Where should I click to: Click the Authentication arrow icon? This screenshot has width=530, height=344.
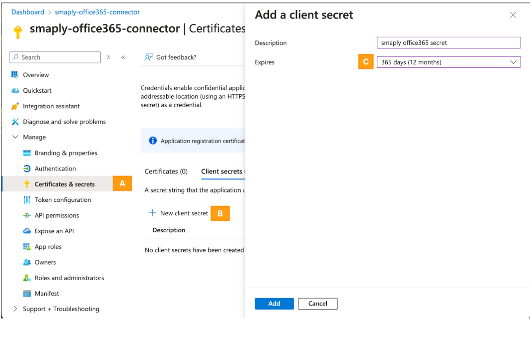(27, 169)
